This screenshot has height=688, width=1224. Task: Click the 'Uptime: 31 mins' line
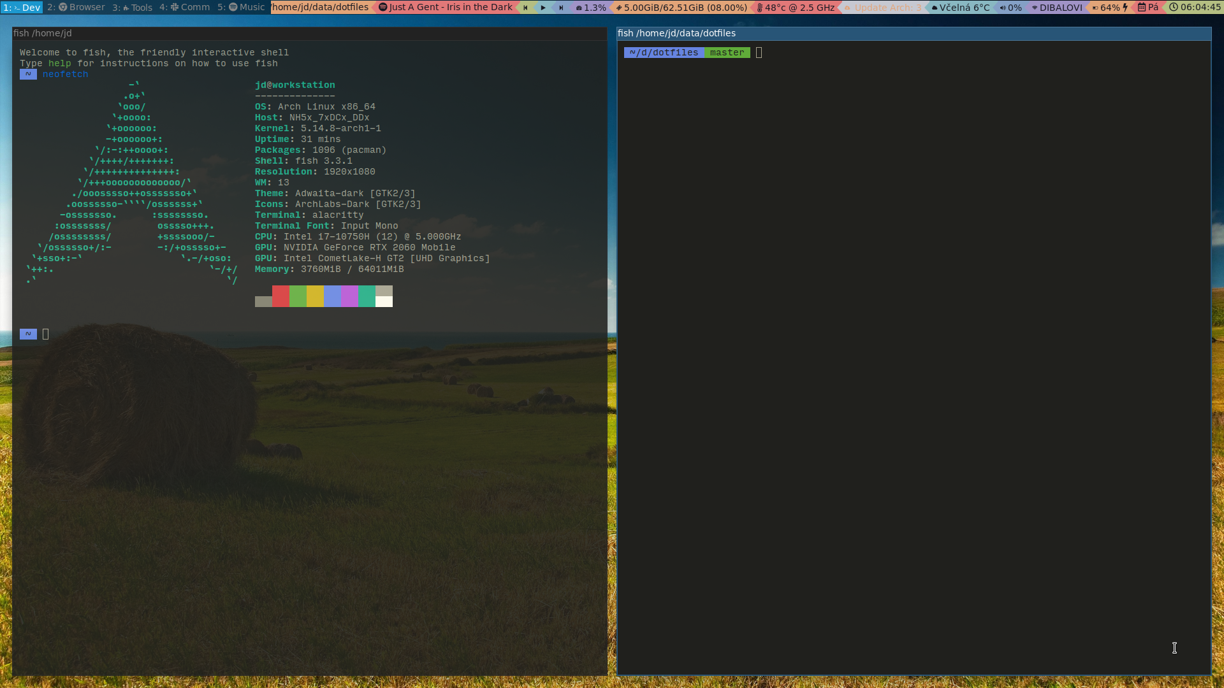point(298,140)
